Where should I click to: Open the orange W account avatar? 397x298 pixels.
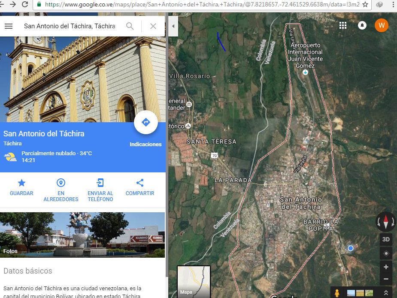[381, 25]
